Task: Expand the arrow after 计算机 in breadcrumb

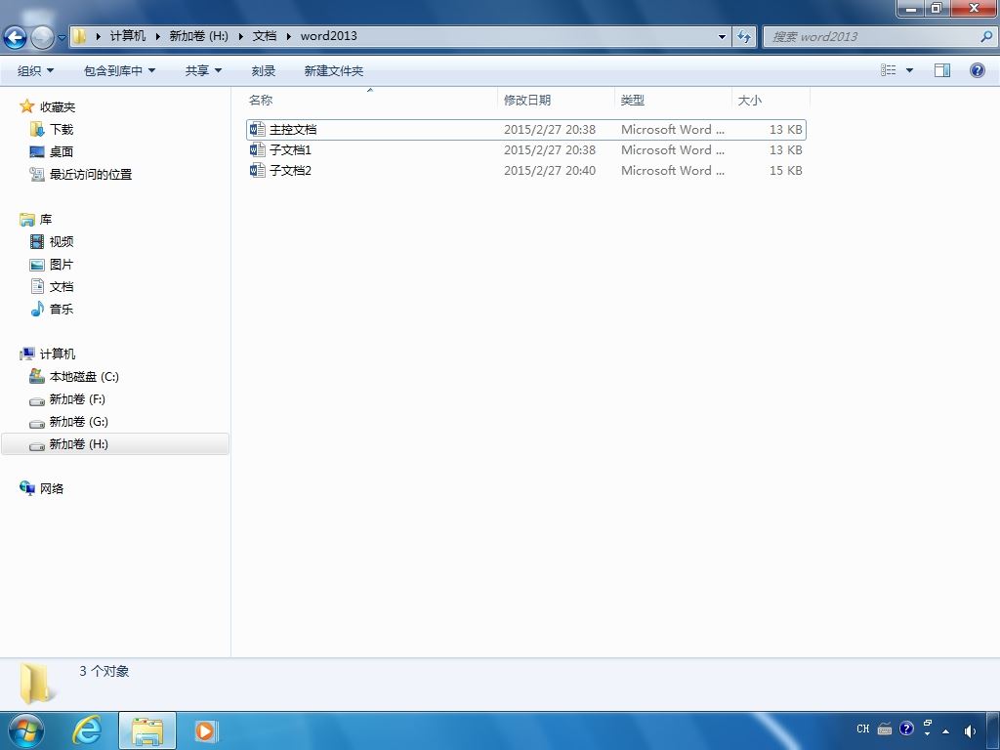Action: [x=157, y=36]
